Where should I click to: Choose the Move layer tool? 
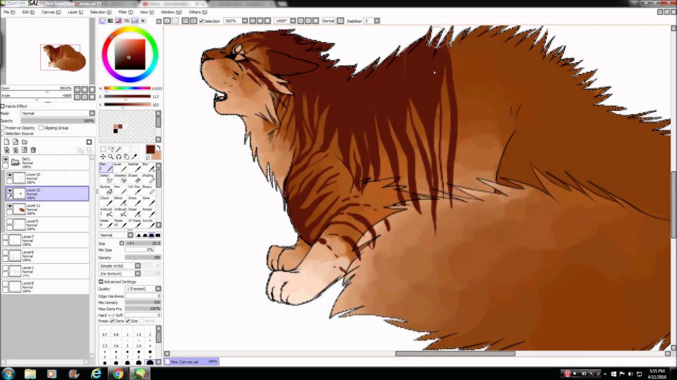[103, 157]
